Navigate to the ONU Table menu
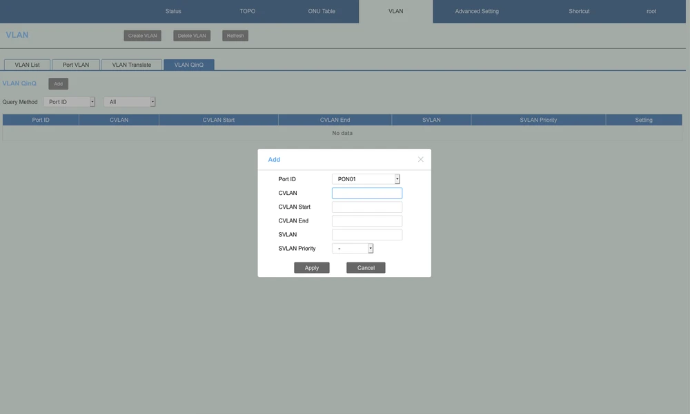This screenshot has height=414, width=690. click(322, 11)
